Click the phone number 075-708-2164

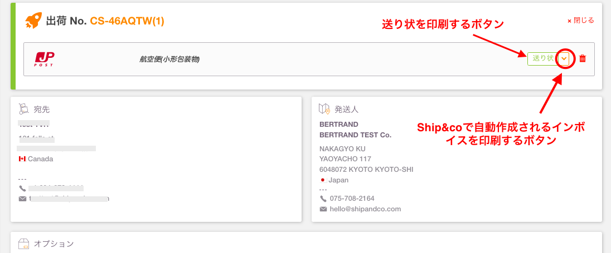click(352, 199)
